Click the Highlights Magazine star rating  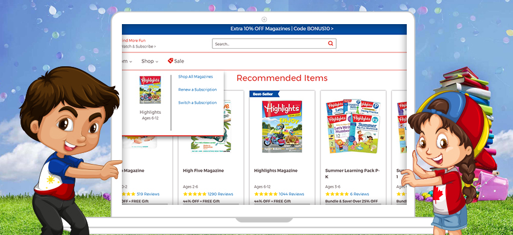266,194
